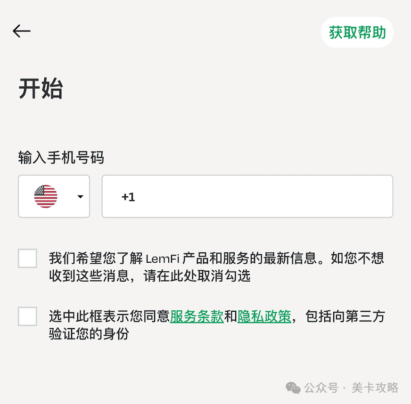Toggle the marketing messages opt-in checkbox
The height and width of the screenshot is (404, 411).
pos(27,258)
